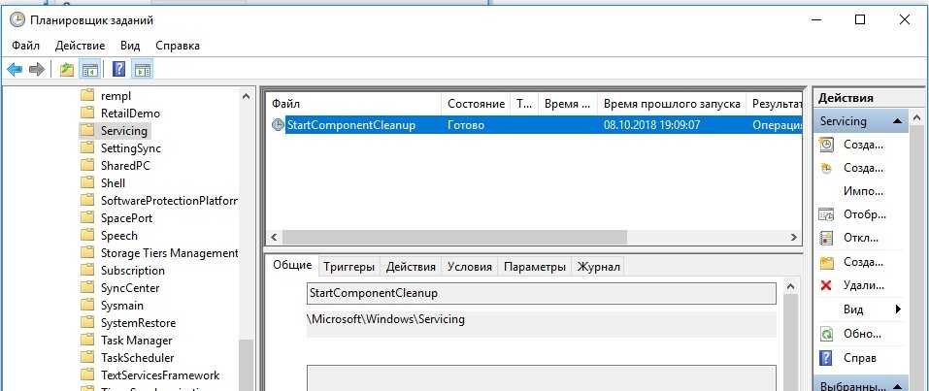Viewport: 929px width, 391px height.
Task: Click the rempl folder icon
Action: 87,95
